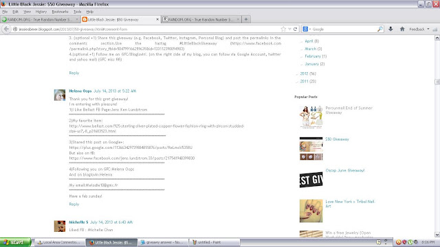Open the File menu
This screenshot has height=247, width=440.
click(5, 12)
